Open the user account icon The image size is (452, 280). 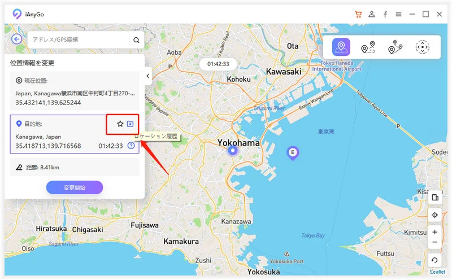[x=372, y=14]
